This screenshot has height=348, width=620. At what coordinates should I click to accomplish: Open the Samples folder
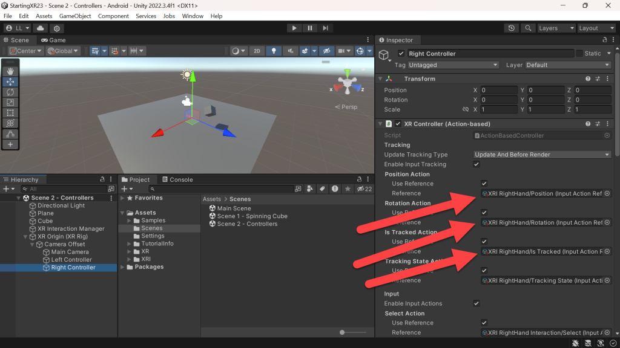pyautogui.click(x=153, y=221)
